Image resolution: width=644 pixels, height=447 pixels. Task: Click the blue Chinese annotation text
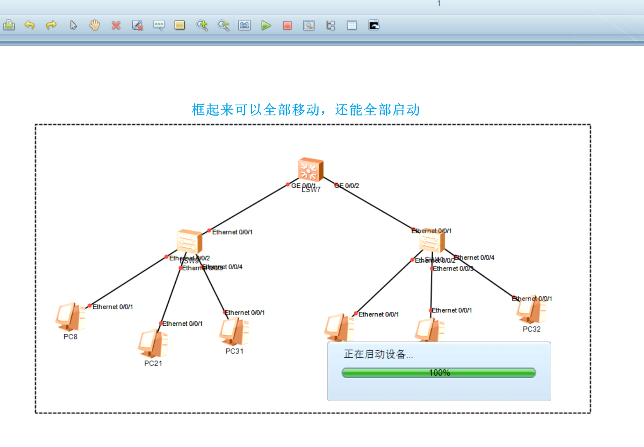pos(306,110)
